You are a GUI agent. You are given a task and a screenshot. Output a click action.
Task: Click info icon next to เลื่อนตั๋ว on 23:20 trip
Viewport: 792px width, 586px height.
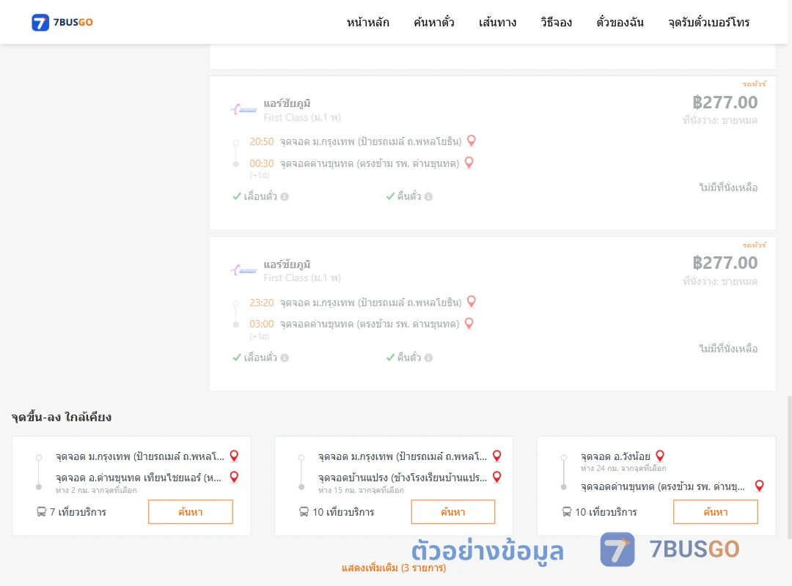tap(285, 357)
